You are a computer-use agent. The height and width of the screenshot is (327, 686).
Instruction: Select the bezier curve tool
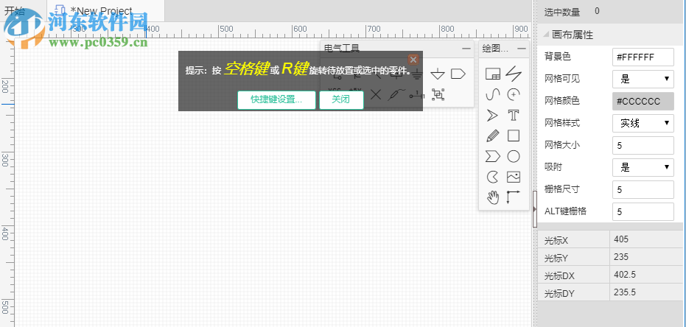tap(493, 94)
